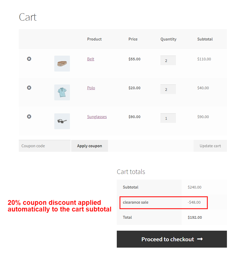Open the Sunglasses product thumbnail
The width and height of the screenshot is (237, 259).
point(62,121)
